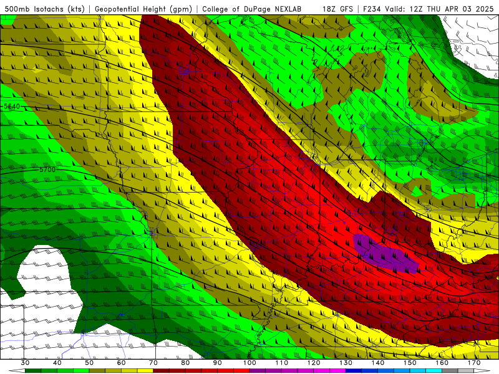Click the "College of DuPage NEXLAB" label
Viewport: 499px width, 374px height.
point(252,9)
